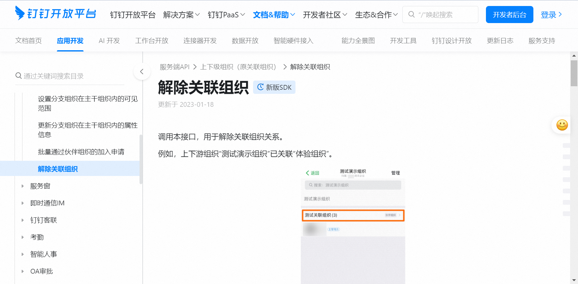
Task: Expand the 服务窗 tree arrow
Action: point(22,186)
